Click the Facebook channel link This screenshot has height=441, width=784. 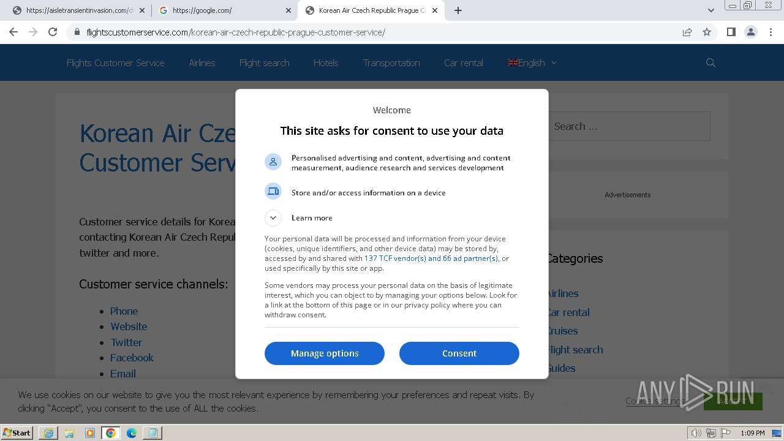coord(132,358)
